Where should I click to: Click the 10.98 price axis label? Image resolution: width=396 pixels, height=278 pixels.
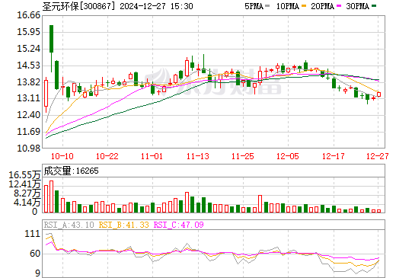(x=28, y=149)
